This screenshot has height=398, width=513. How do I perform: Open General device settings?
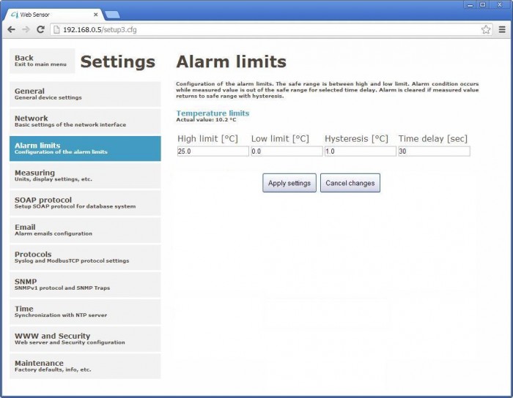point(85,94)
